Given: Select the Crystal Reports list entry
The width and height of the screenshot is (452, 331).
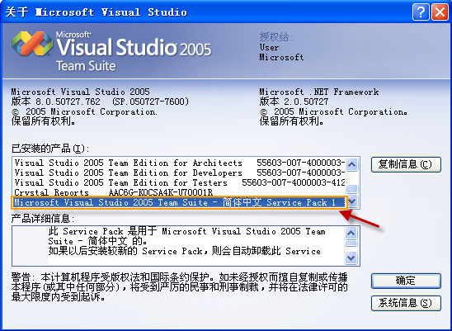Looking at the screenshot, I should [179, 192].
